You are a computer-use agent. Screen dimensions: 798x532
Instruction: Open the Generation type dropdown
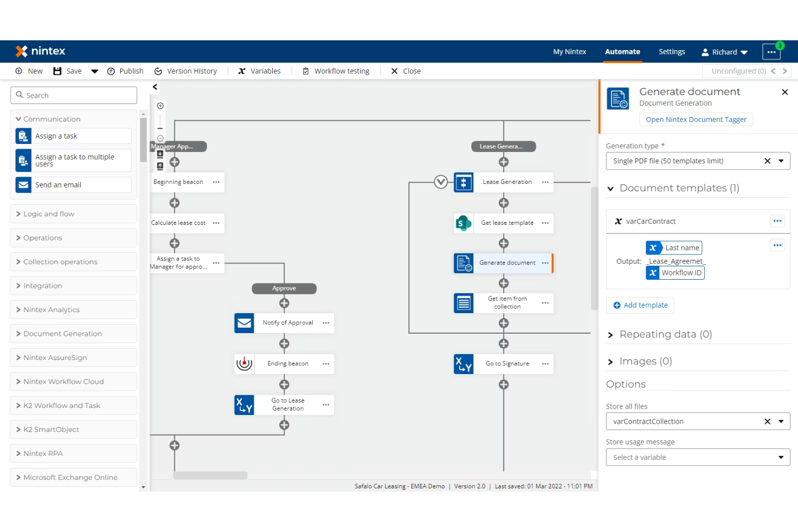(781, 161)
